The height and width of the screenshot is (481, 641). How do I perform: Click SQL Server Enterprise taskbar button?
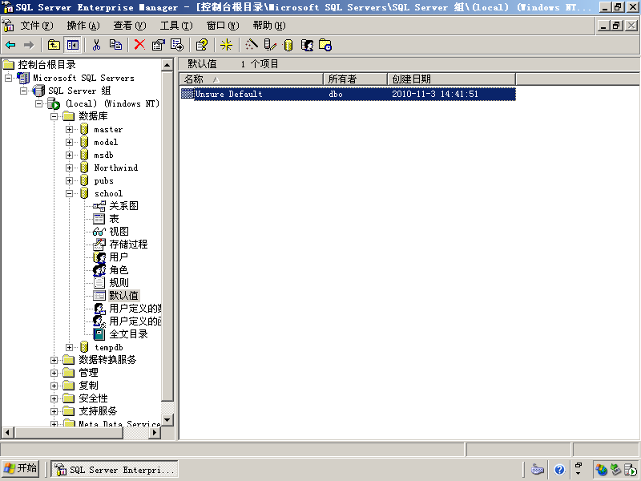click(x=115, y=470)
